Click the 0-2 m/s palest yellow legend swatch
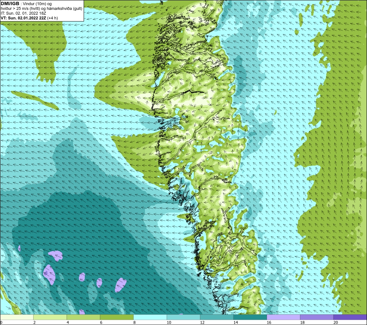 [x=17, y=317]
